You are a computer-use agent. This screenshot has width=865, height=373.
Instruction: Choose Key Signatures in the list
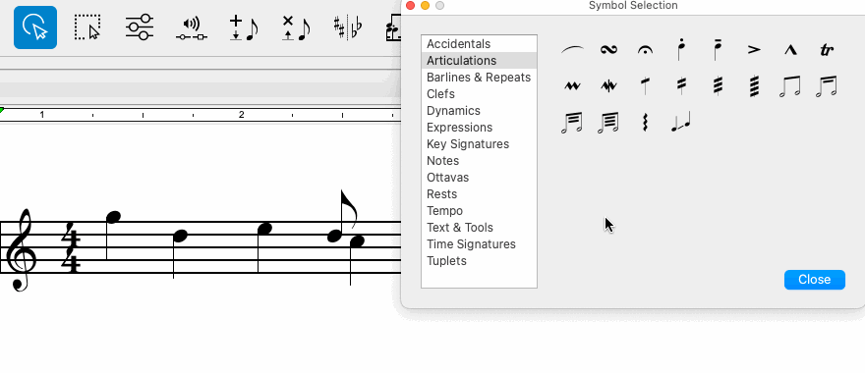click(479, 144)
